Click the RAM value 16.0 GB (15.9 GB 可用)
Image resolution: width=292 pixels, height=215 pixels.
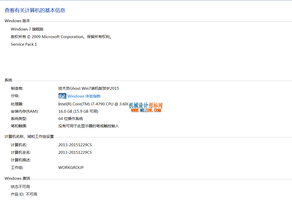[78, 111]
